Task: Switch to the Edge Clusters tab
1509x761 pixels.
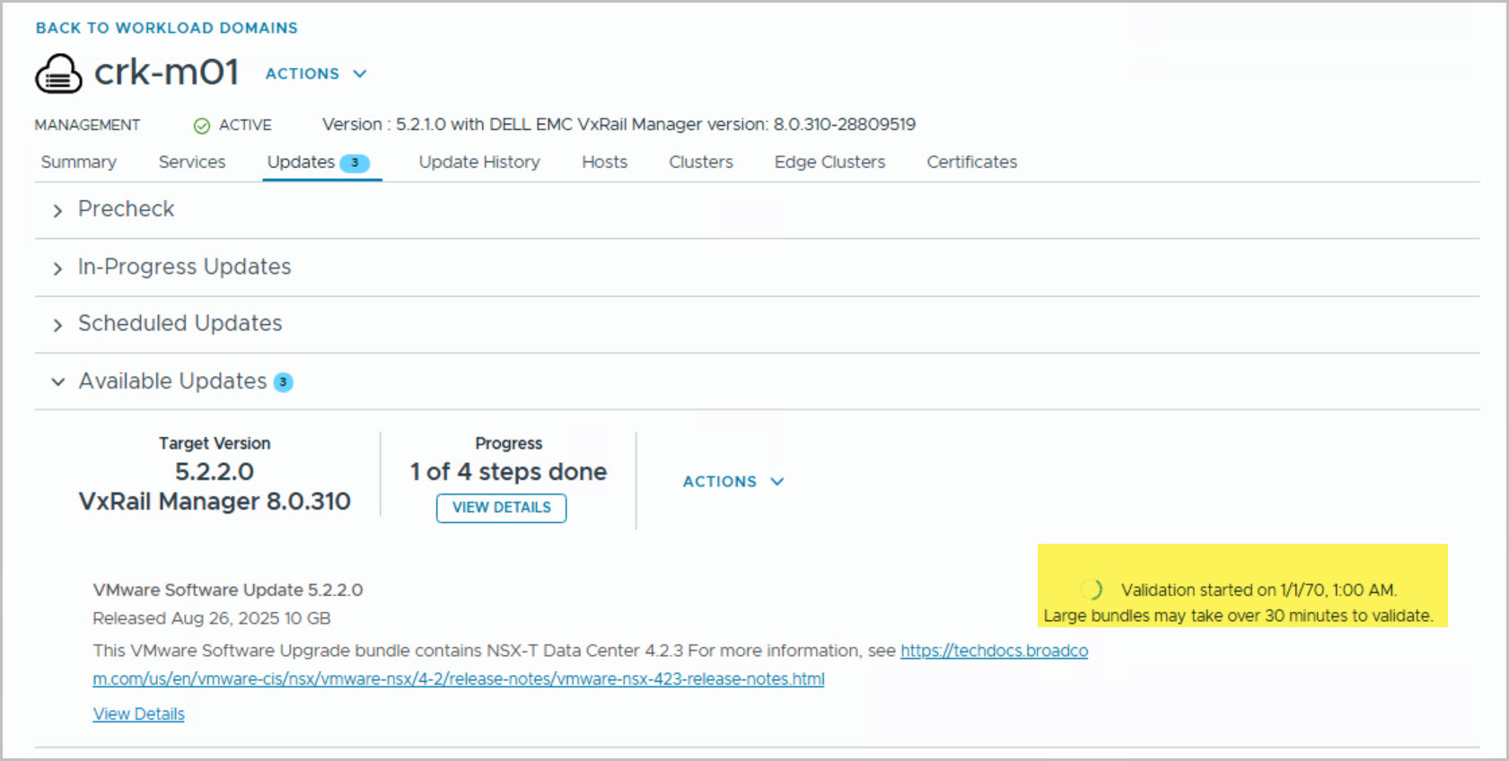Action: pyautogui.click(x=829, y=162)
